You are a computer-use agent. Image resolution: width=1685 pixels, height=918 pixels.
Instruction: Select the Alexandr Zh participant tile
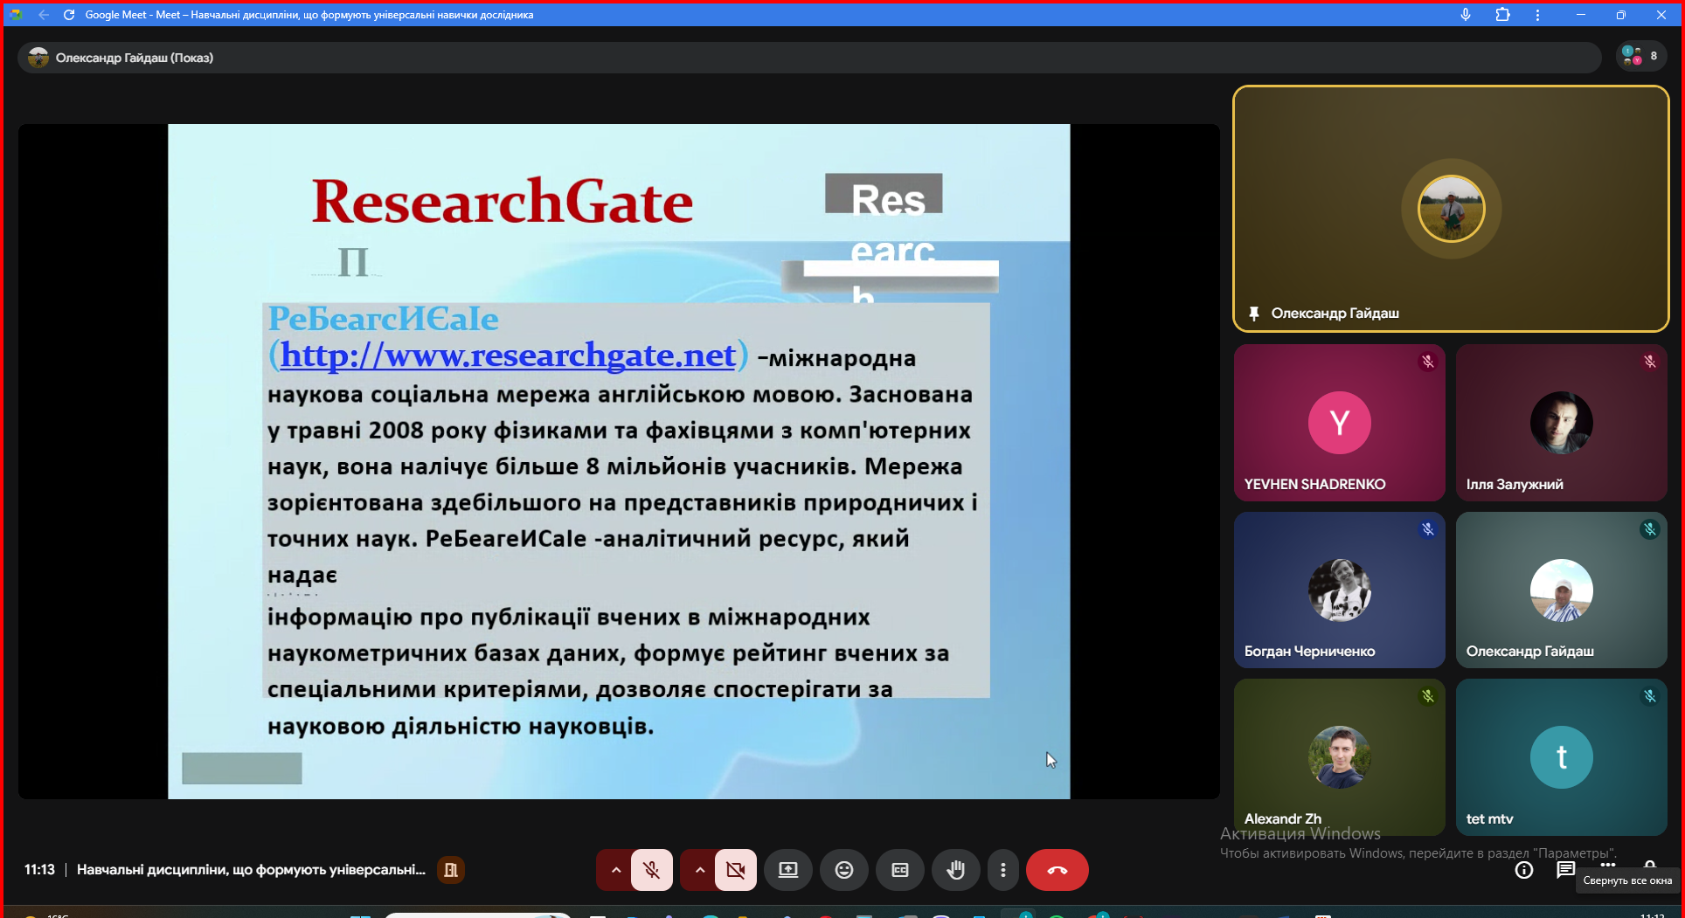1339,757
